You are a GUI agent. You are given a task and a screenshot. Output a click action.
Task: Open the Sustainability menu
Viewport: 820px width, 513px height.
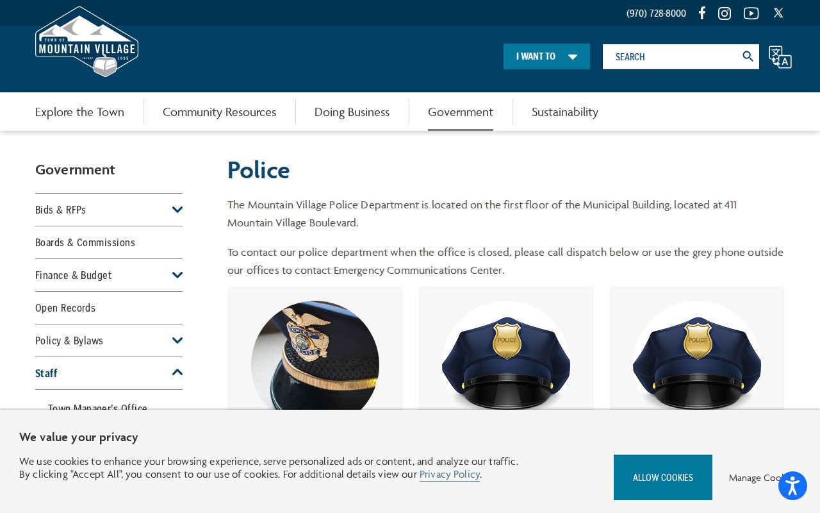click(565, 112)
